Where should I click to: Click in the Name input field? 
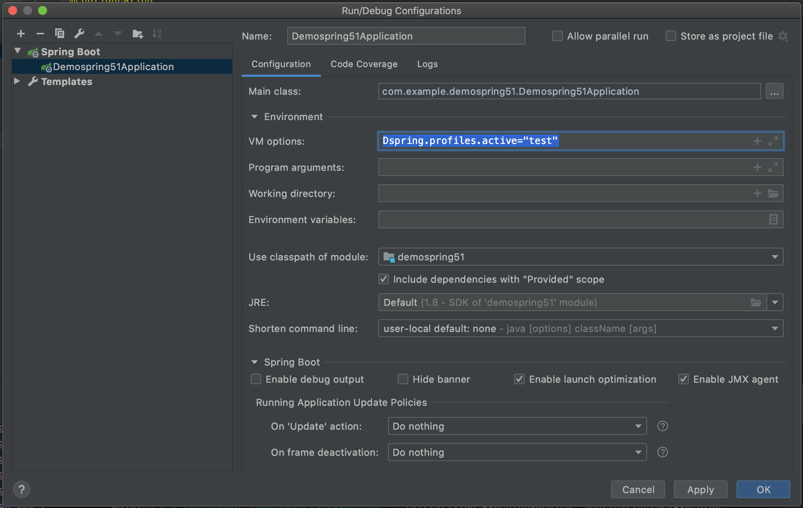406,36
